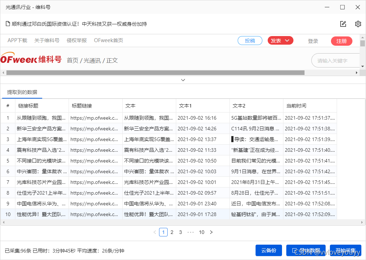Click embedded browser horizontal scrollbar thumb
Viewport: 366px width, 260px height.
pos(155,73)
